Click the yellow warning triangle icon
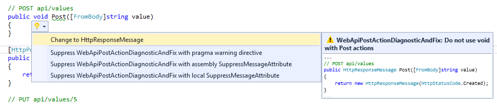This screenshot has width=497, height=104. (330, 40)
